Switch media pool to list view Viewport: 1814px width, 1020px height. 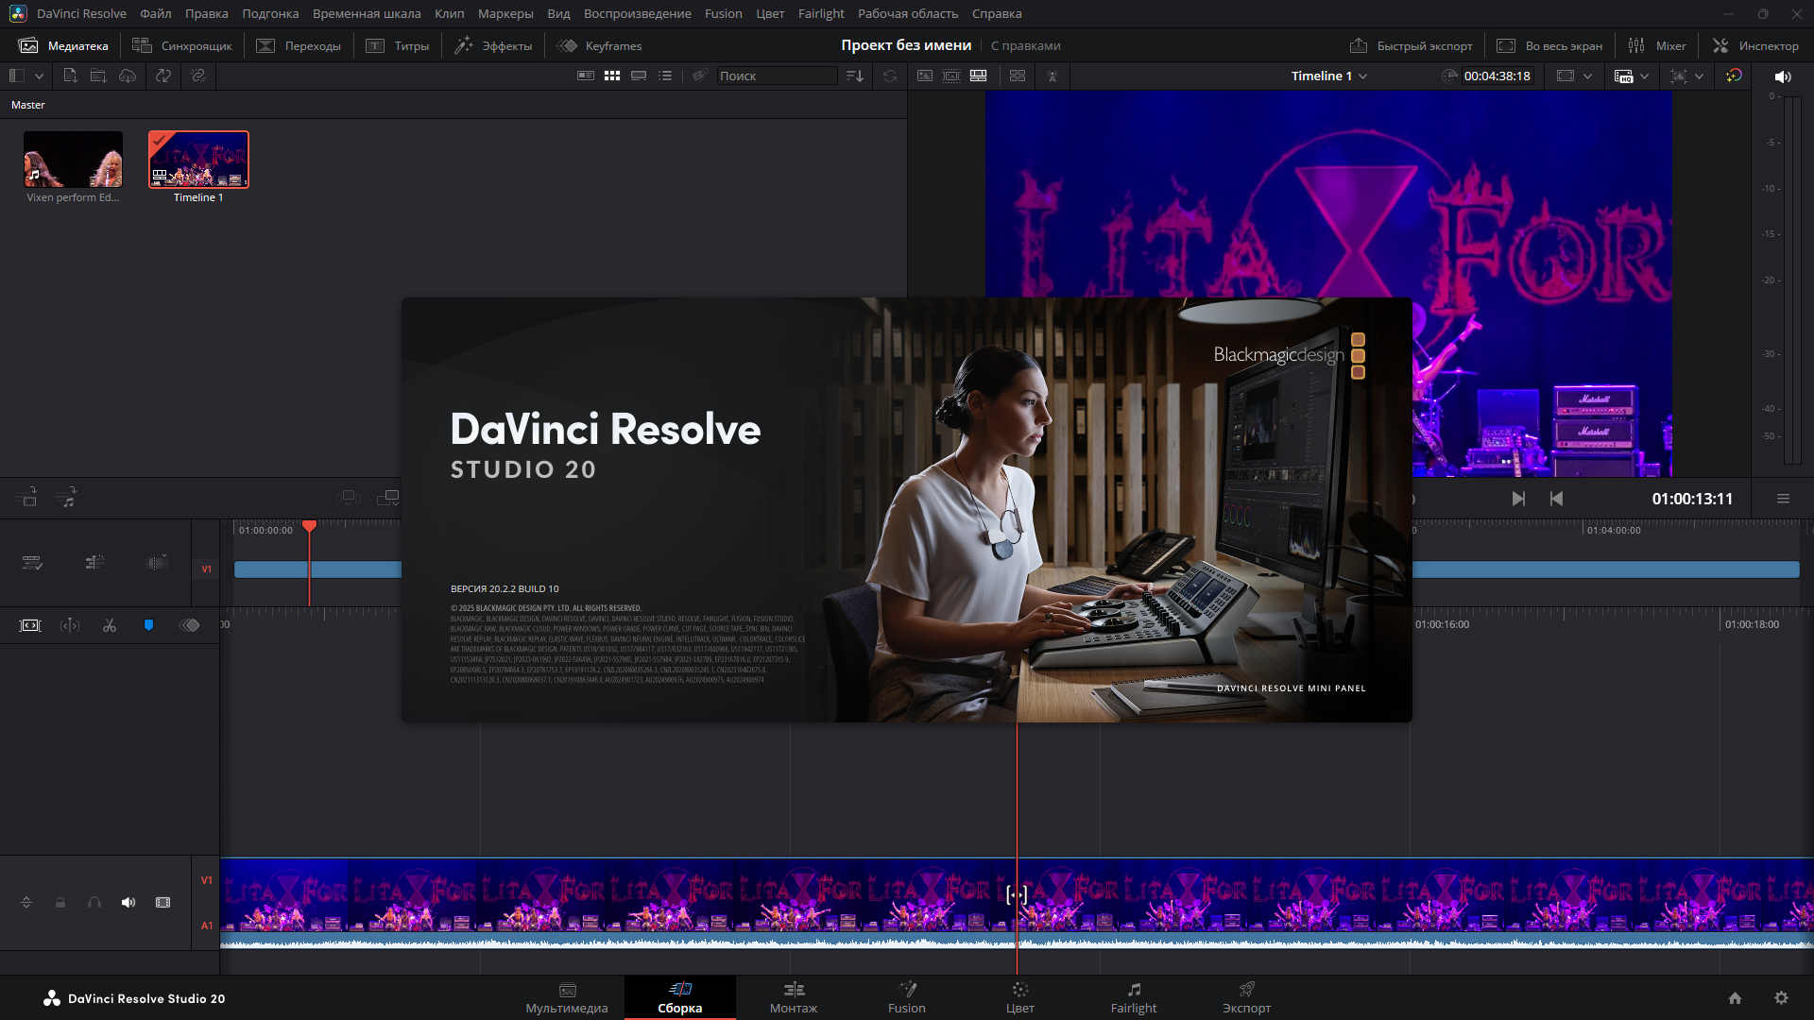[x=665, y=76]
